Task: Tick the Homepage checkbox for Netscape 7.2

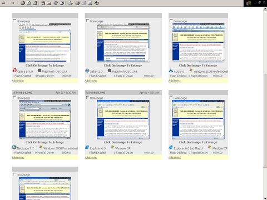Action: click(14, 98)
